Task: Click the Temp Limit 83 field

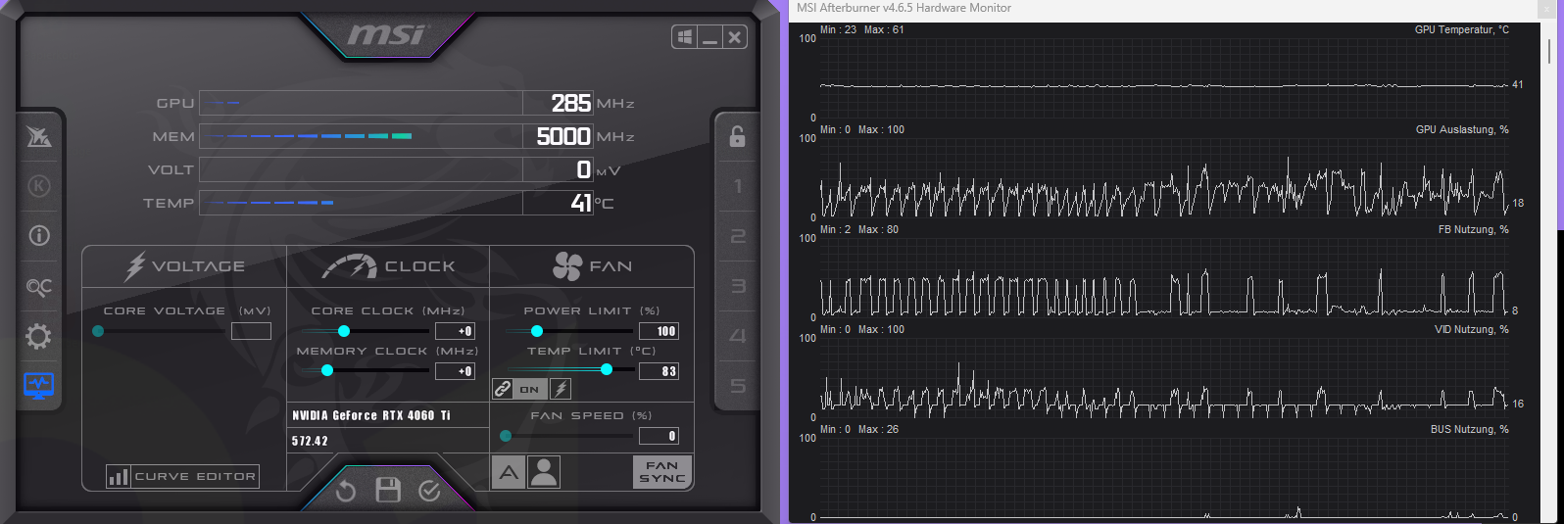Action: pos(659,371)
